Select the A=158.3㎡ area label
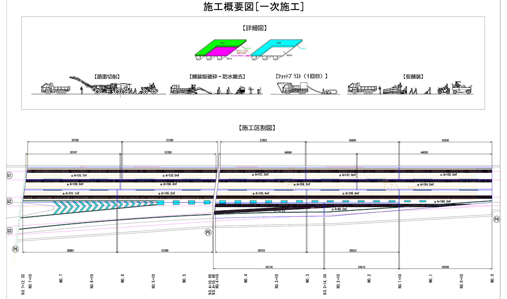The height and width of the screenshot is (299, 507). tap(303, 184)
